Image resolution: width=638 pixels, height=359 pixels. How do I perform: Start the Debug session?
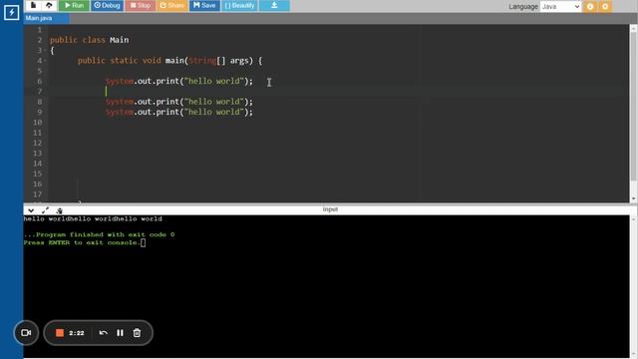pos(107,5)
